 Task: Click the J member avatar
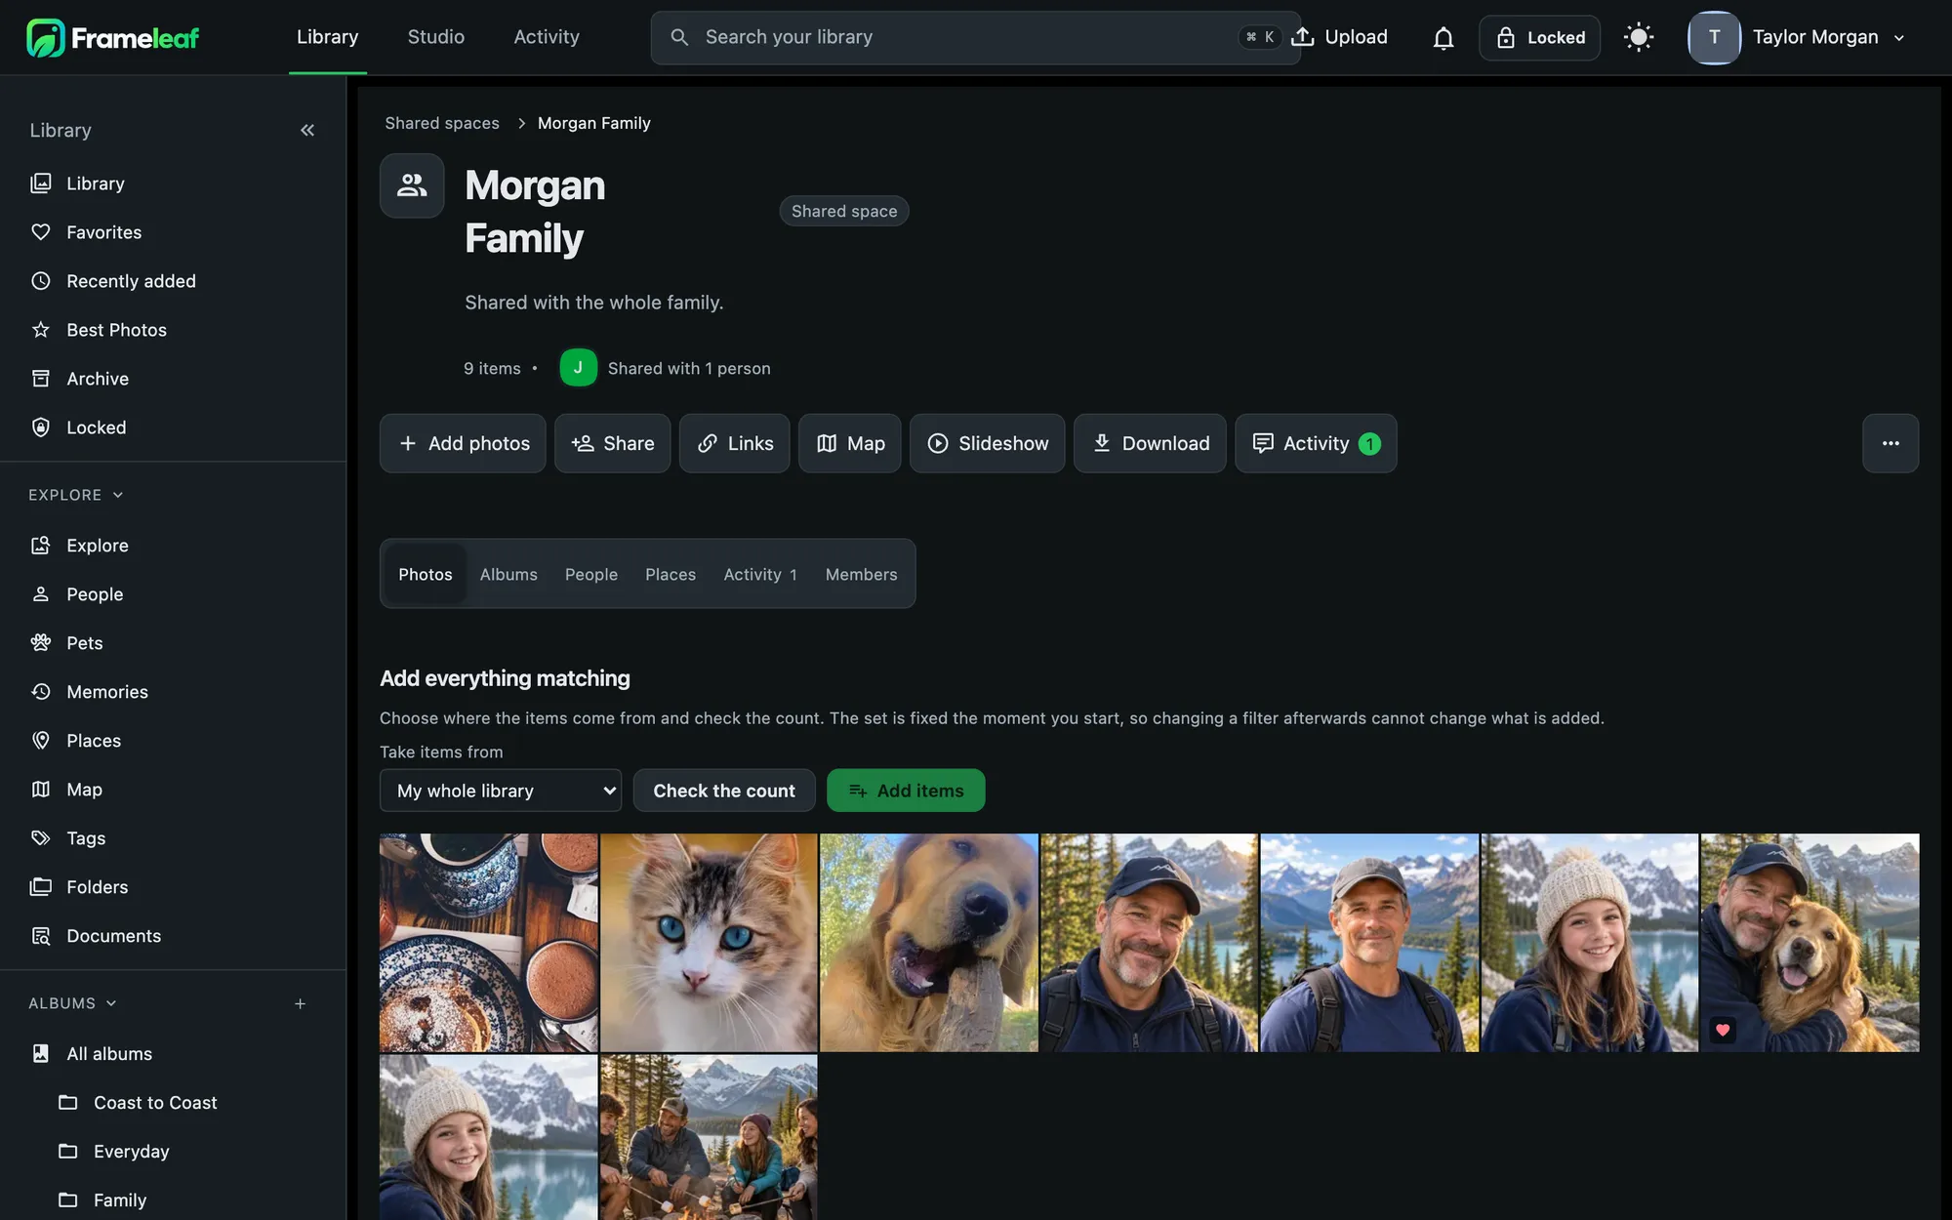point(579,368)
